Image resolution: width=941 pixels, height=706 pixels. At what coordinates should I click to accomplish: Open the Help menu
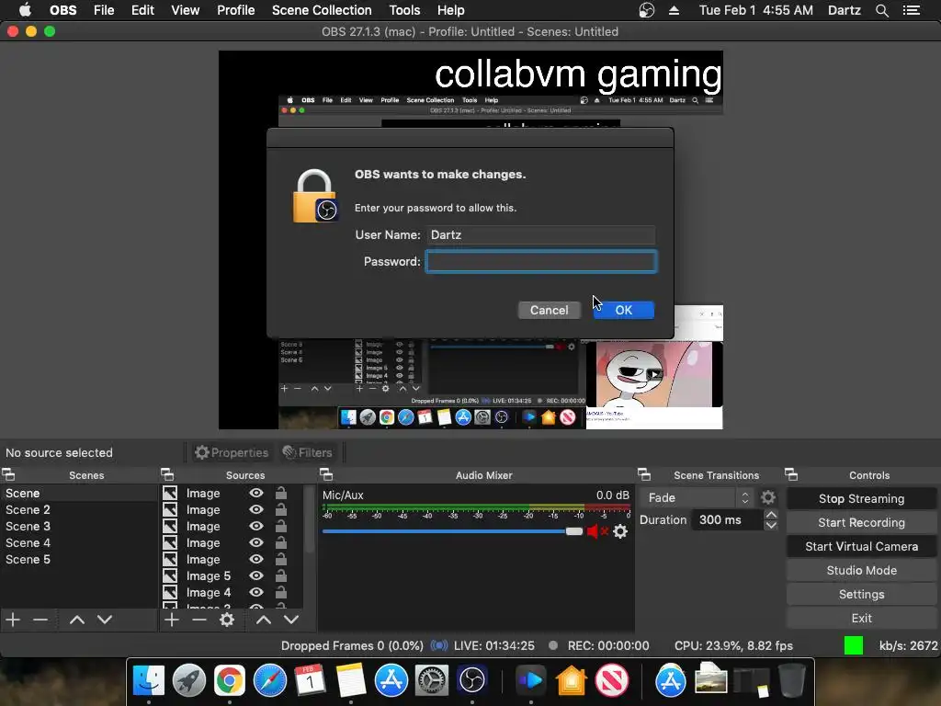click(450, 10)
